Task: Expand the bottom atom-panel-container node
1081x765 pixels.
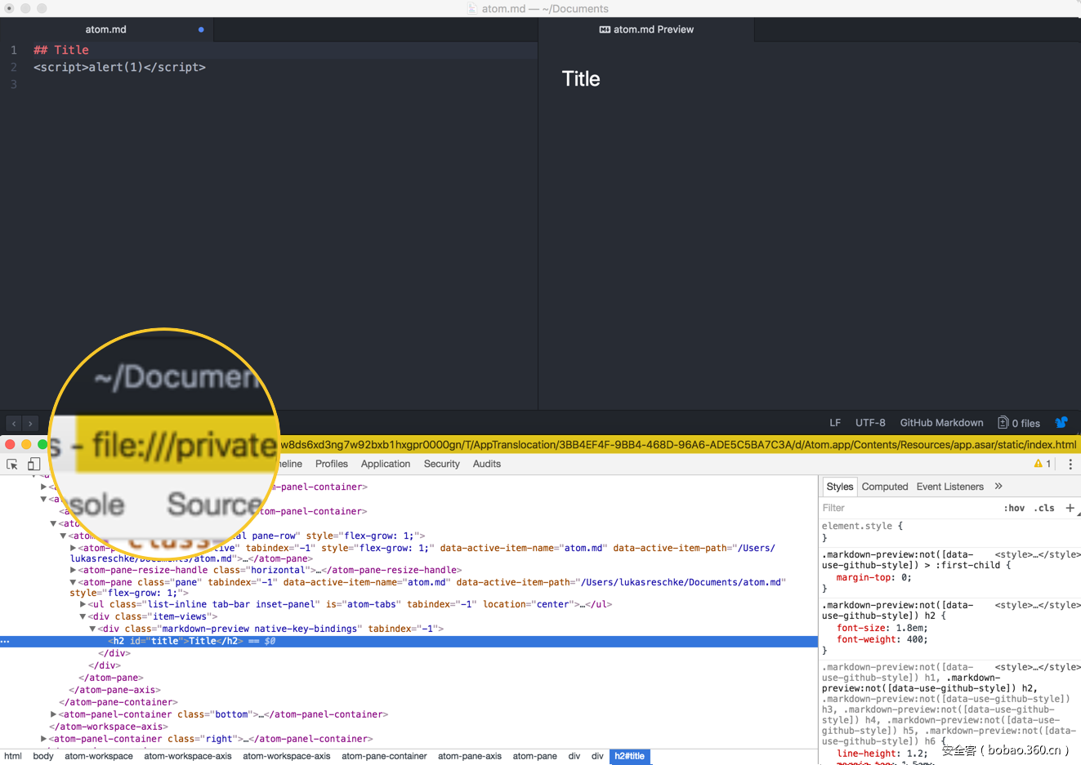Action: tap(54, 714)
